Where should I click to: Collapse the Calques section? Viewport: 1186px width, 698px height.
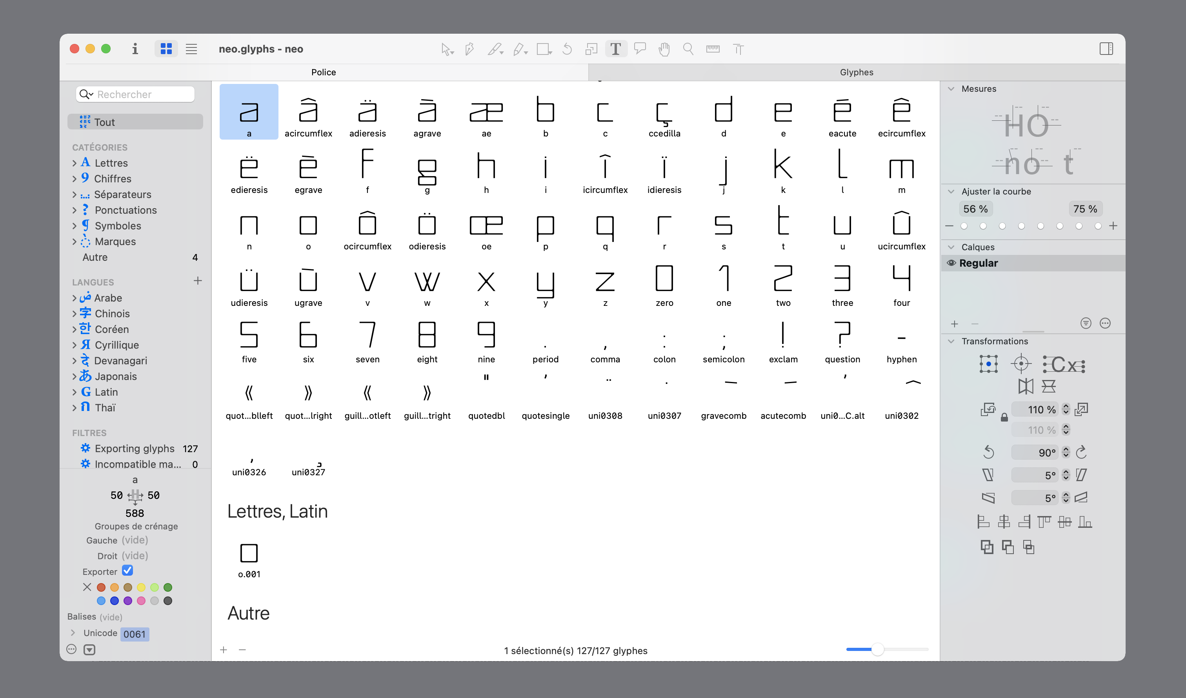point(951,247)
